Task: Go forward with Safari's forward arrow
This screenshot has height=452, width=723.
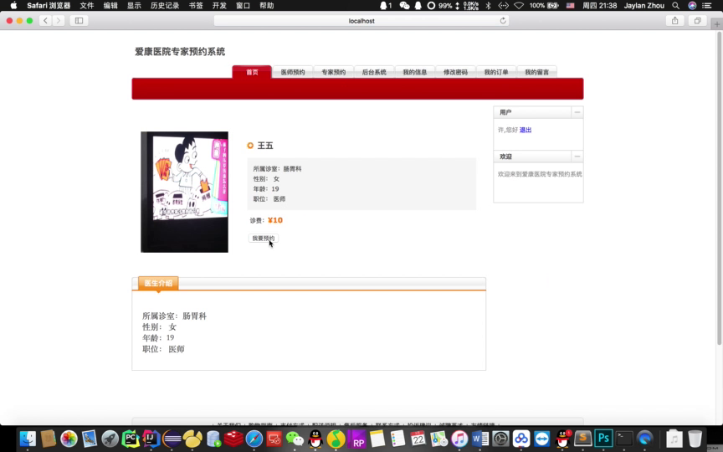Action: tap(58, 21)
